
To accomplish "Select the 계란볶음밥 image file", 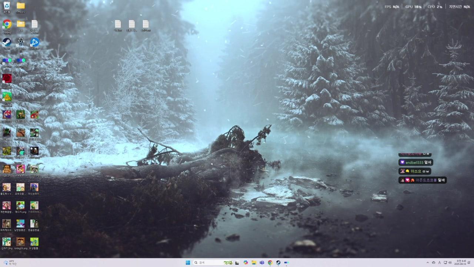I will [x=7, y=207].
